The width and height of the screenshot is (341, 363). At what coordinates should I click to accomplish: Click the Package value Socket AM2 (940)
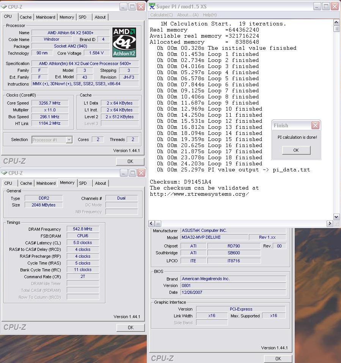pyautogui.click(x=71, y=46)
